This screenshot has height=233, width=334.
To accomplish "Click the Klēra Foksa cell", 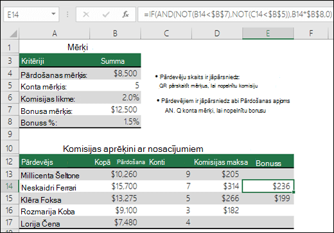I will 55,198.
